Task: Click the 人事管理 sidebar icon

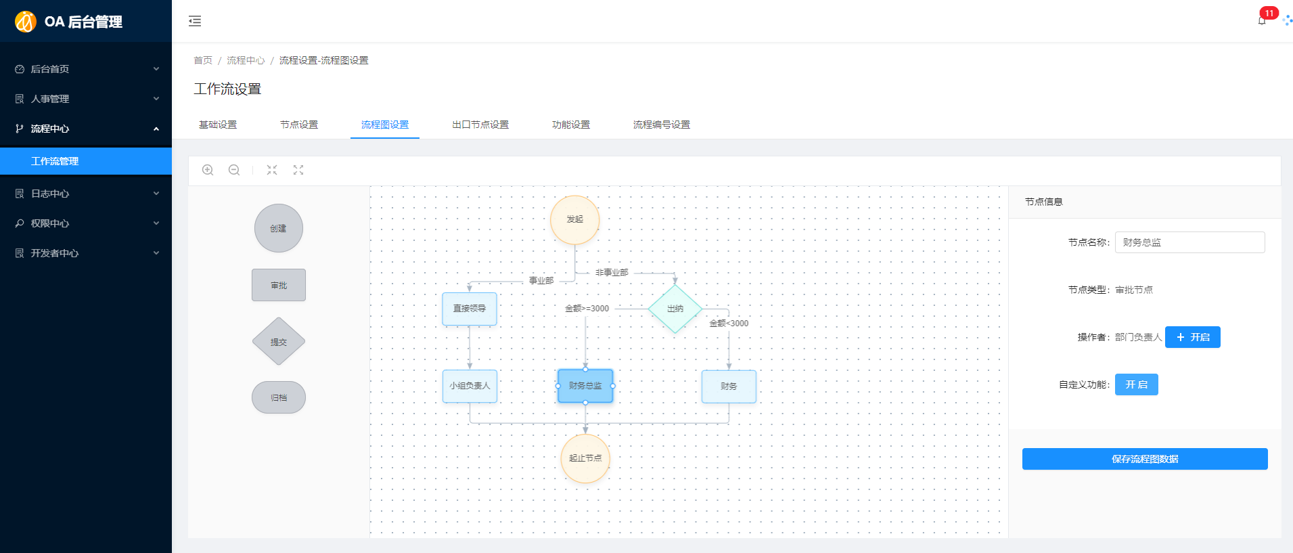Action: pyautogui.click(x=20, y=99)
